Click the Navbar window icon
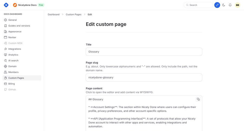Viewport: 244px width, 131px height. point(5,37)
